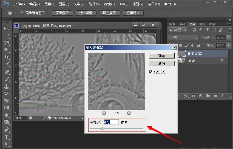The image size is (233, 149).
Task: Activate the Horizontal Type tool
Action: tap(7, 137)
